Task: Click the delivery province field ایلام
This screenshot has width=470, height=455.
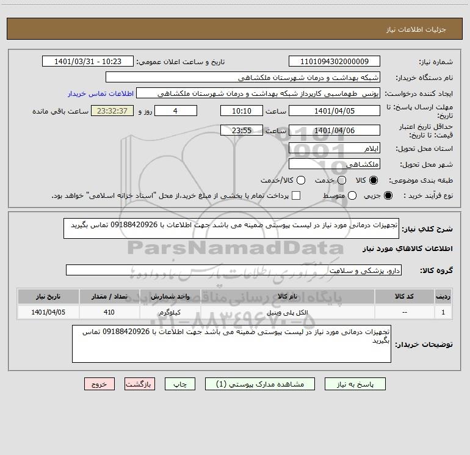Action: (x=334, y=148)
